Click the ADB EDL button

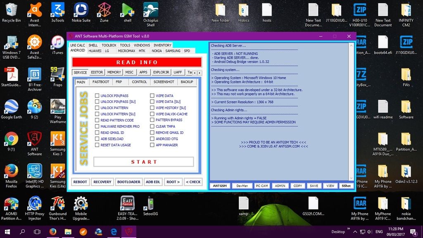[153, 182]
